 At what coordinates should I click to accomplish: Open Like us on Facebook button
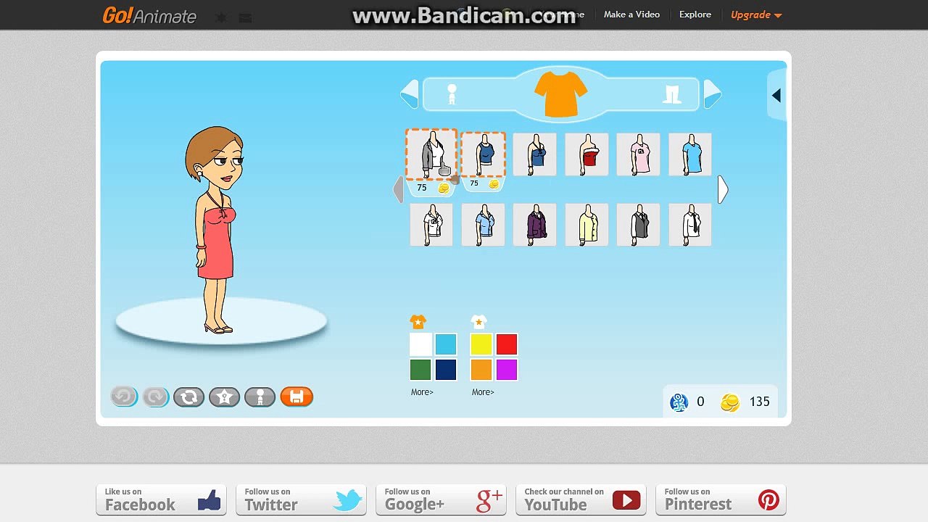(x=161, y=500)
